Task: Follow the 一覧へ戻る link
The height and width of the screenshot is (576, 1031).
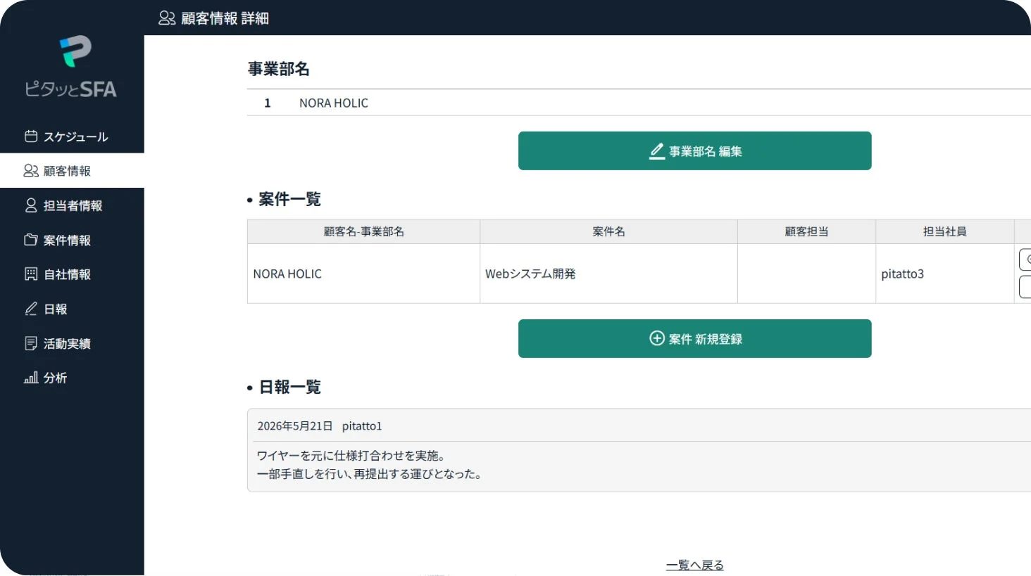Action: [x=695, y=565]
